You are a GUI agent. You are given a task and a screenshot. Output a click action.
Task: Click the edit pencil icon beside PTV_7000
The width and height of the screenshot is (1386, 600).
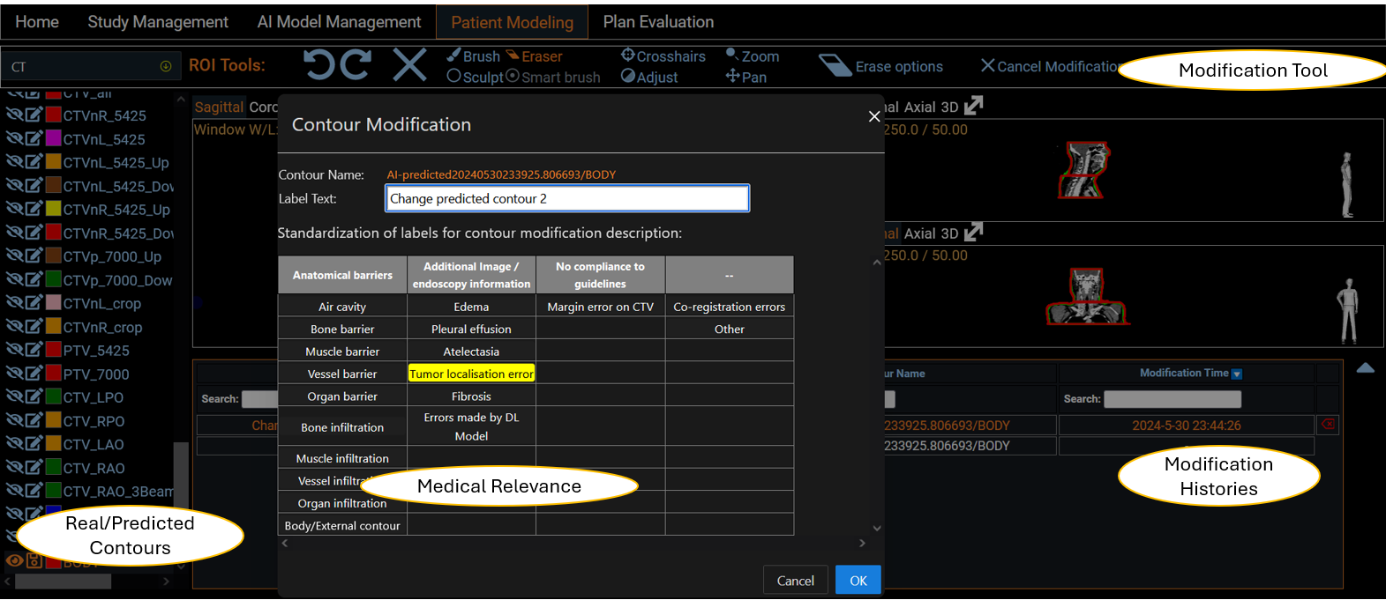[x=34, y=374]
